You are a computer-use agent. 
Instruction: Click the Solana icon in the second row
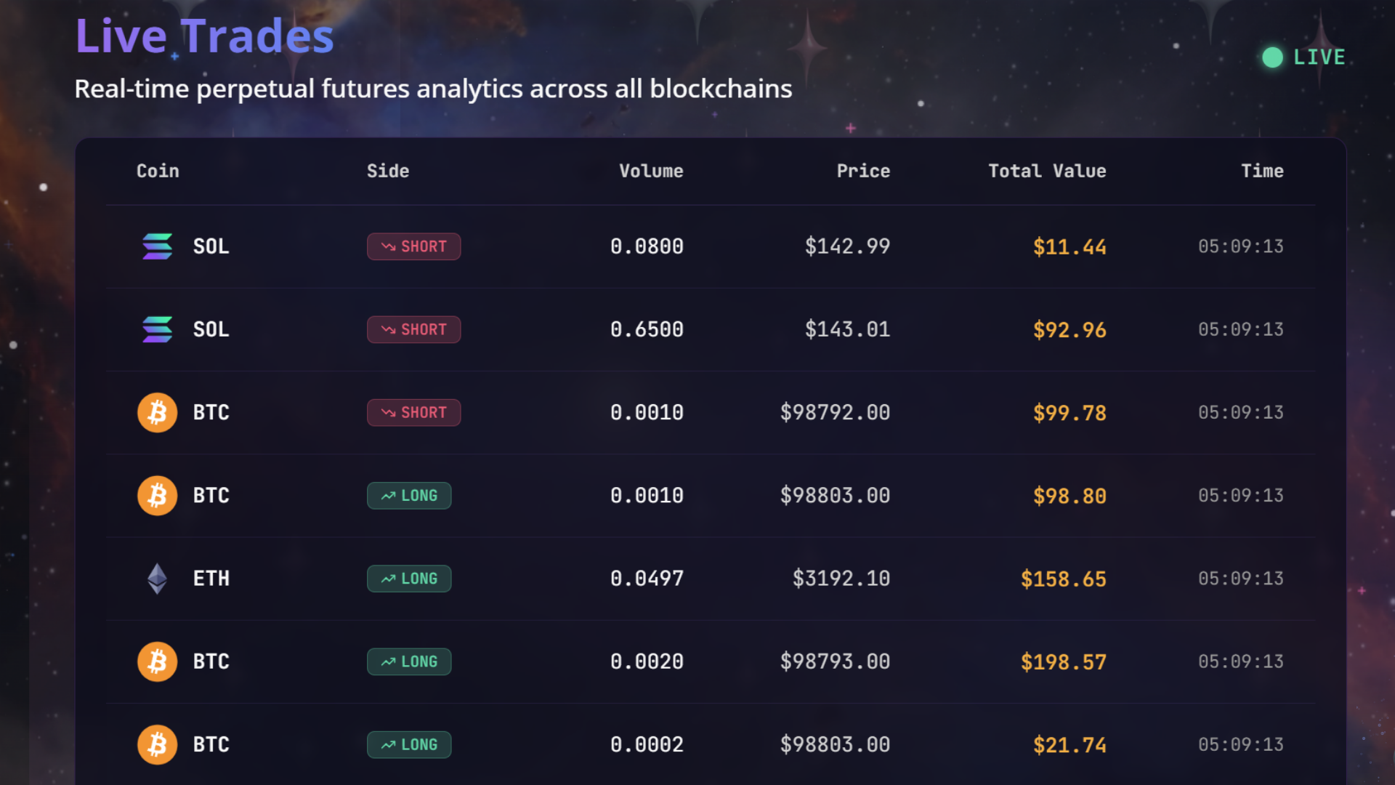click(157, 329)
